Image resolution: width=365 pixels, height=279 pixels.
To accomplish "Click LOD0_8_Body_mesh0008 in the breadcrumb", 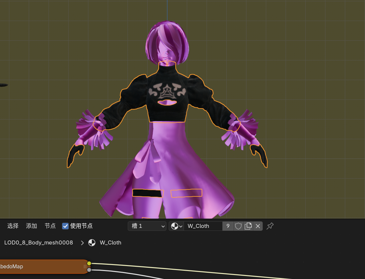I will (x=39, y=243).
